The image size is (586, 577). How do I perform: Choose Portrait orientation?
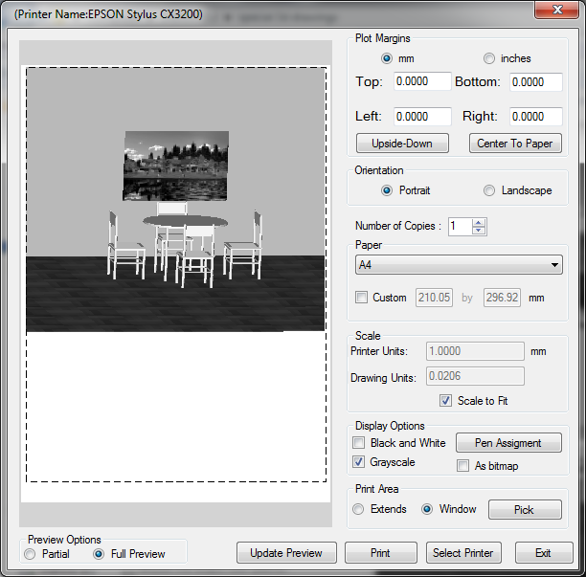387,190
